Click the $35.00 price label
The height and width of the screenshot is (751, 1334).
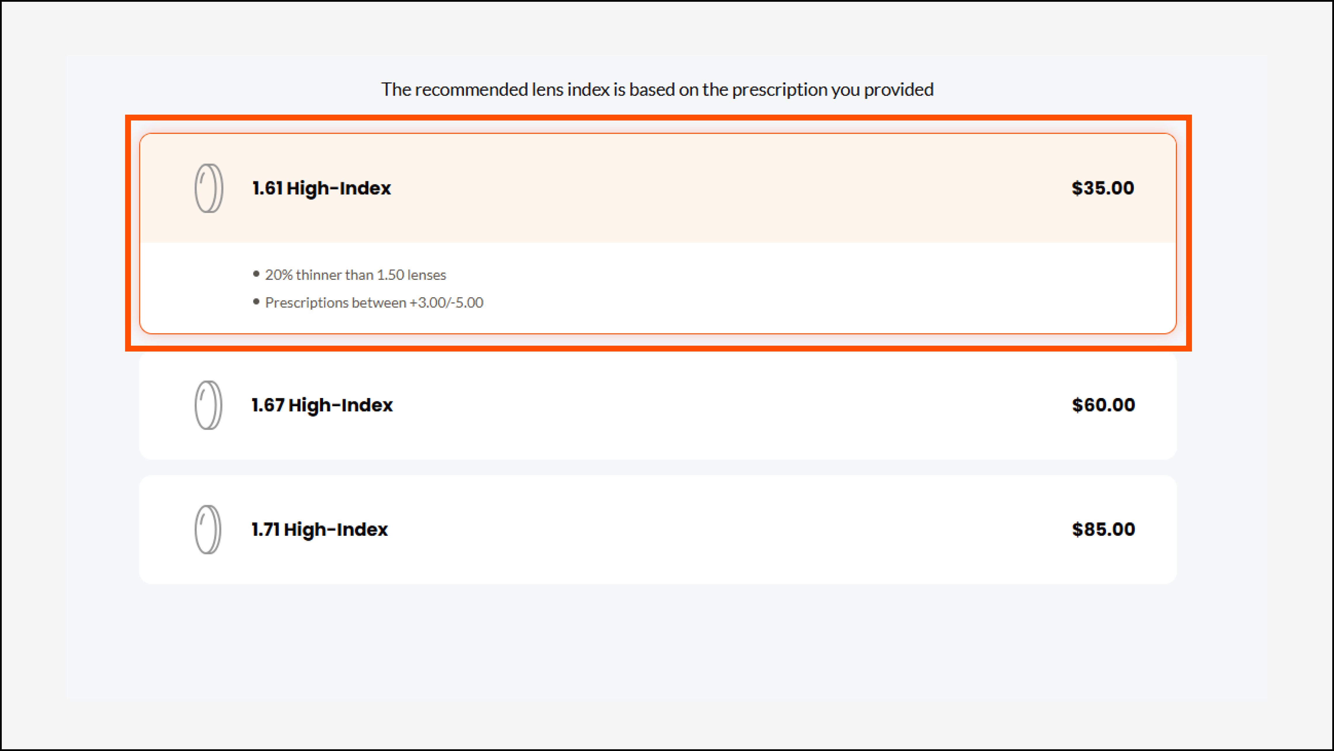1103,188
